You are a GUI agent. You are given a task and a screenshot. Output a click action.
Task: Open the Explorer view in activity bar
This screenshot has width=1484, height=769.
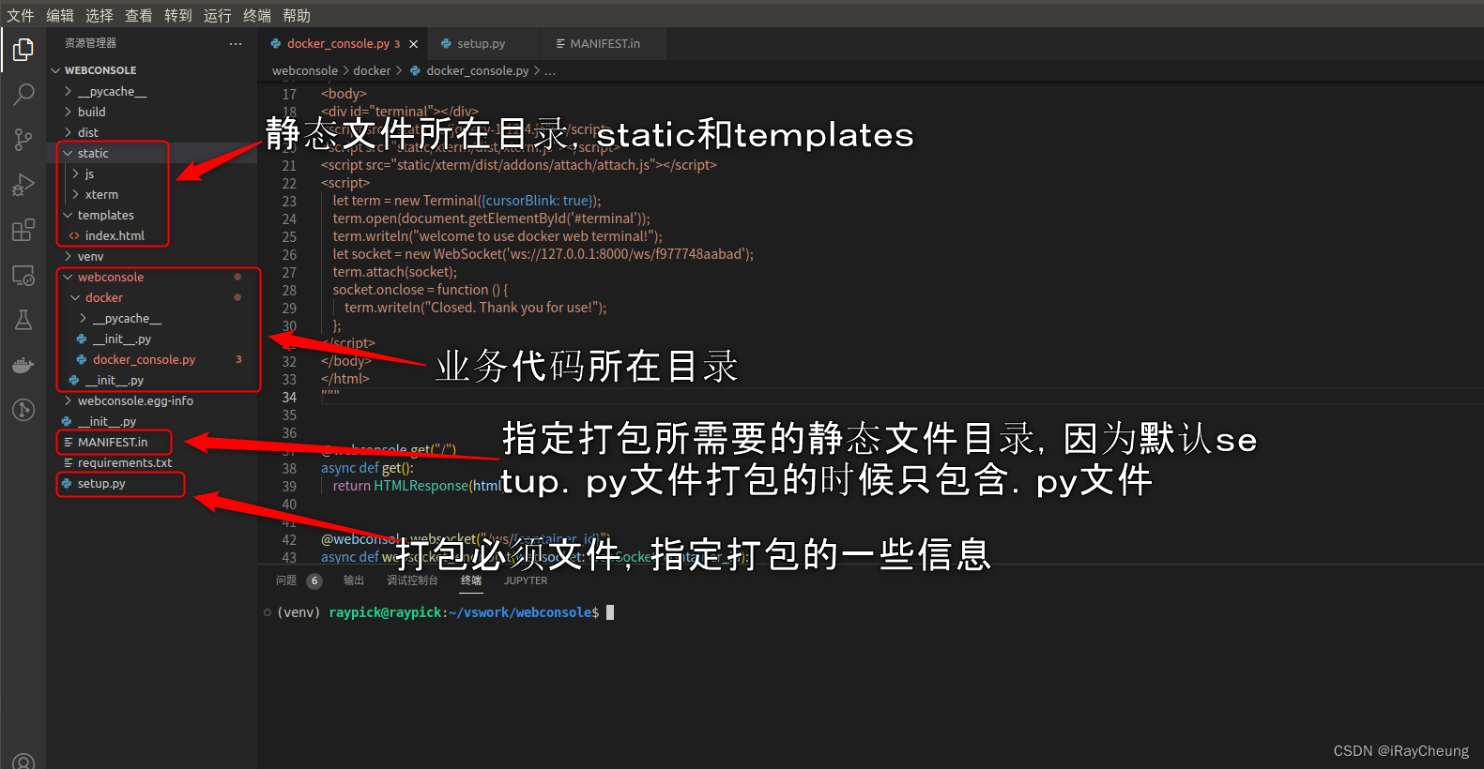[x=23, y=49]
